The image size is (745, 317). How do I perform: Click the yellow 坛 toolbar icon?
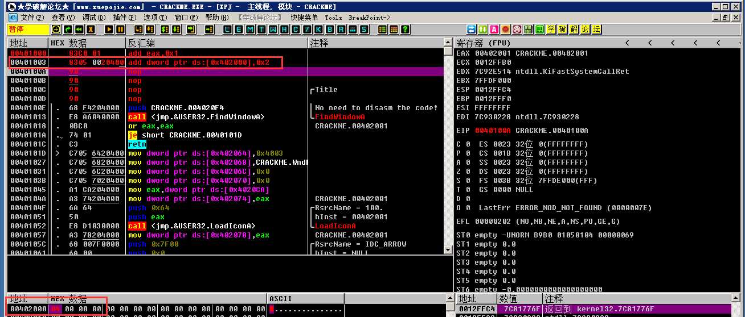click(596, 29)
